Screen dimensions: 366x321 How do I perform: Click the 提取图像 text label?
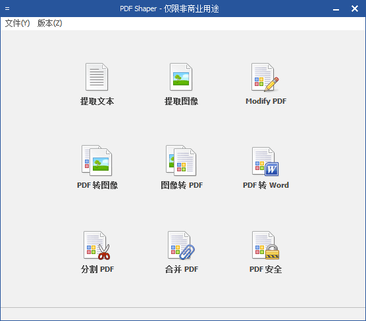click(x=182, y=101)
